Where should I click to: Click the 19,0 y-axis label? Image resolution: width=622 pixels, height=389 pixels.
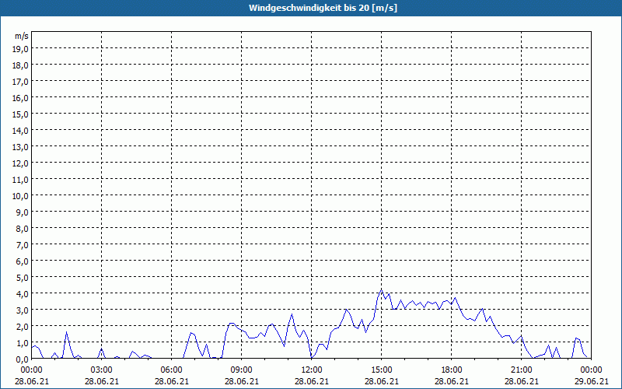(21, 49)
